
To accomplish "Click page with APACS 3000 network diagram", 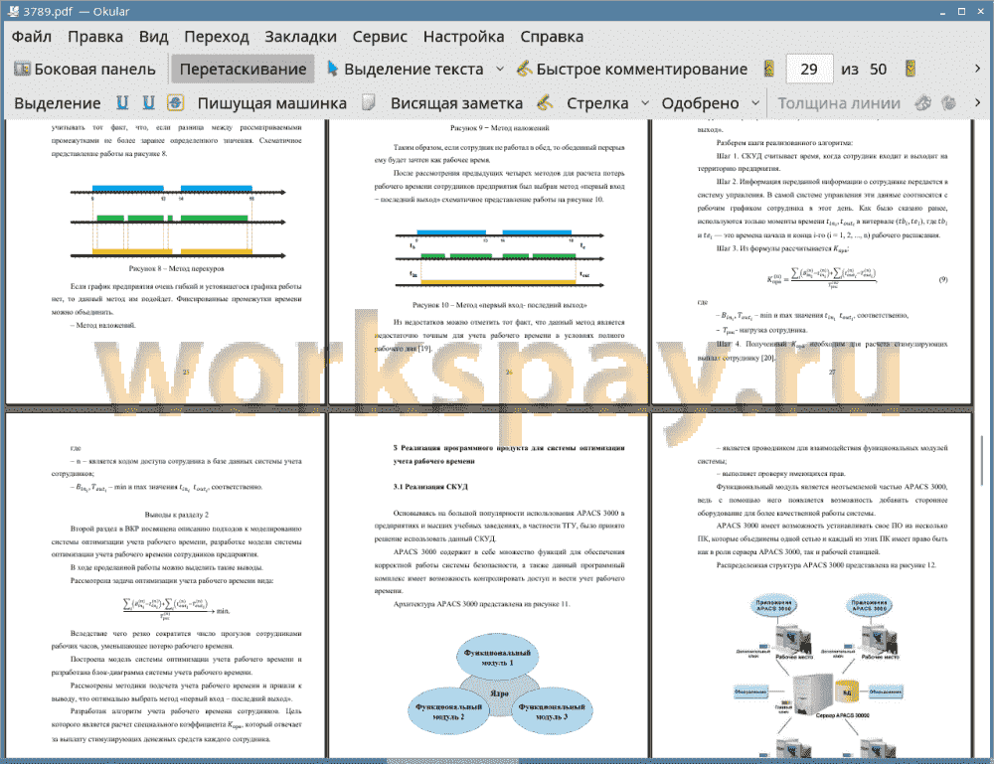I will 811,586.
